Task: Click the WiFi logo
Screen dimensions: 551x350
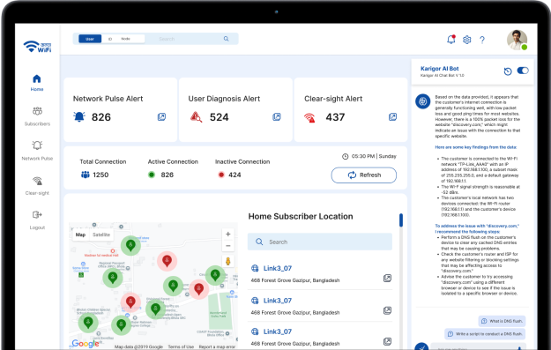Action: pos(37,47)
